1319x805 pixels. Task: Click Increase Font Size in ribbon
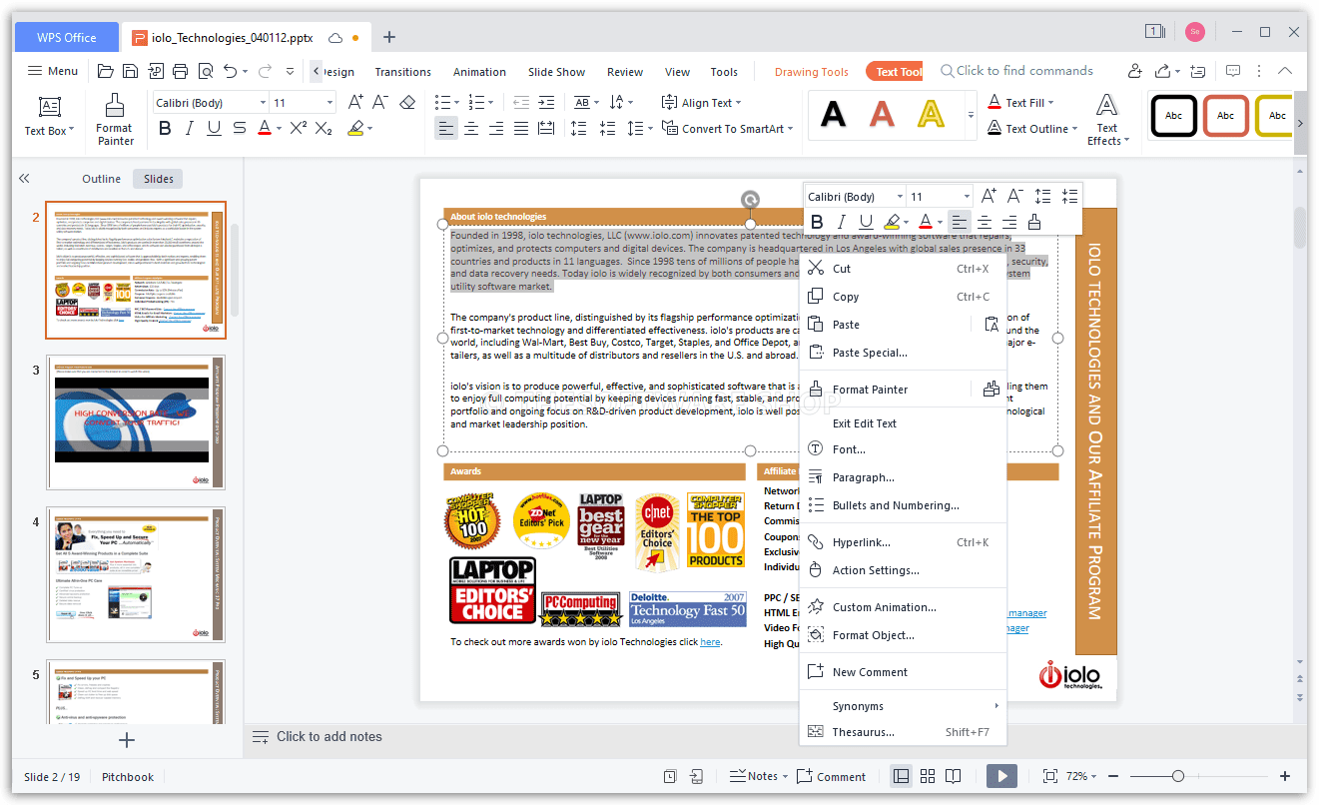point(355,103)
